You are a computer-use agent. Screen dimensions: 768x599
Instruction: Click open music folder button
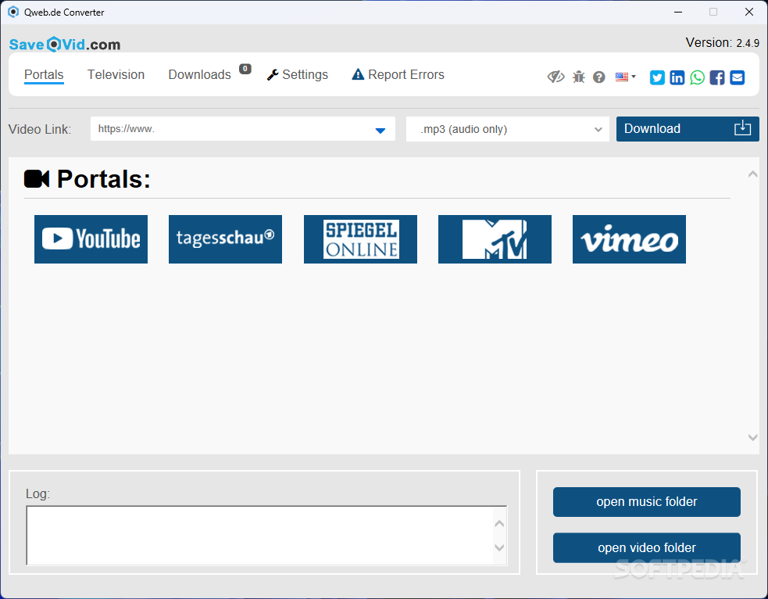click(x=647, y=502)
